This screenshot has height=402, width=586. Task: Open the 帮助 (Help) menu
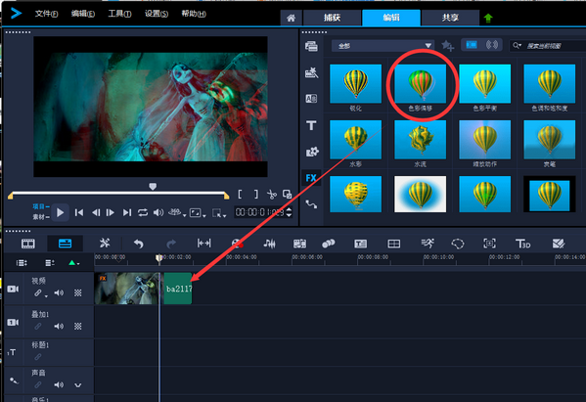point(194,14)
